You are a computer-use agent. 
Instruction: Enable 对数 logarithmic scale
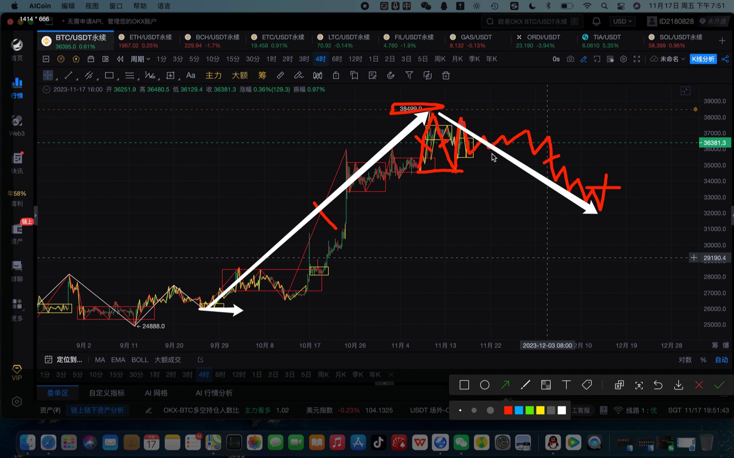pos(685,360)
